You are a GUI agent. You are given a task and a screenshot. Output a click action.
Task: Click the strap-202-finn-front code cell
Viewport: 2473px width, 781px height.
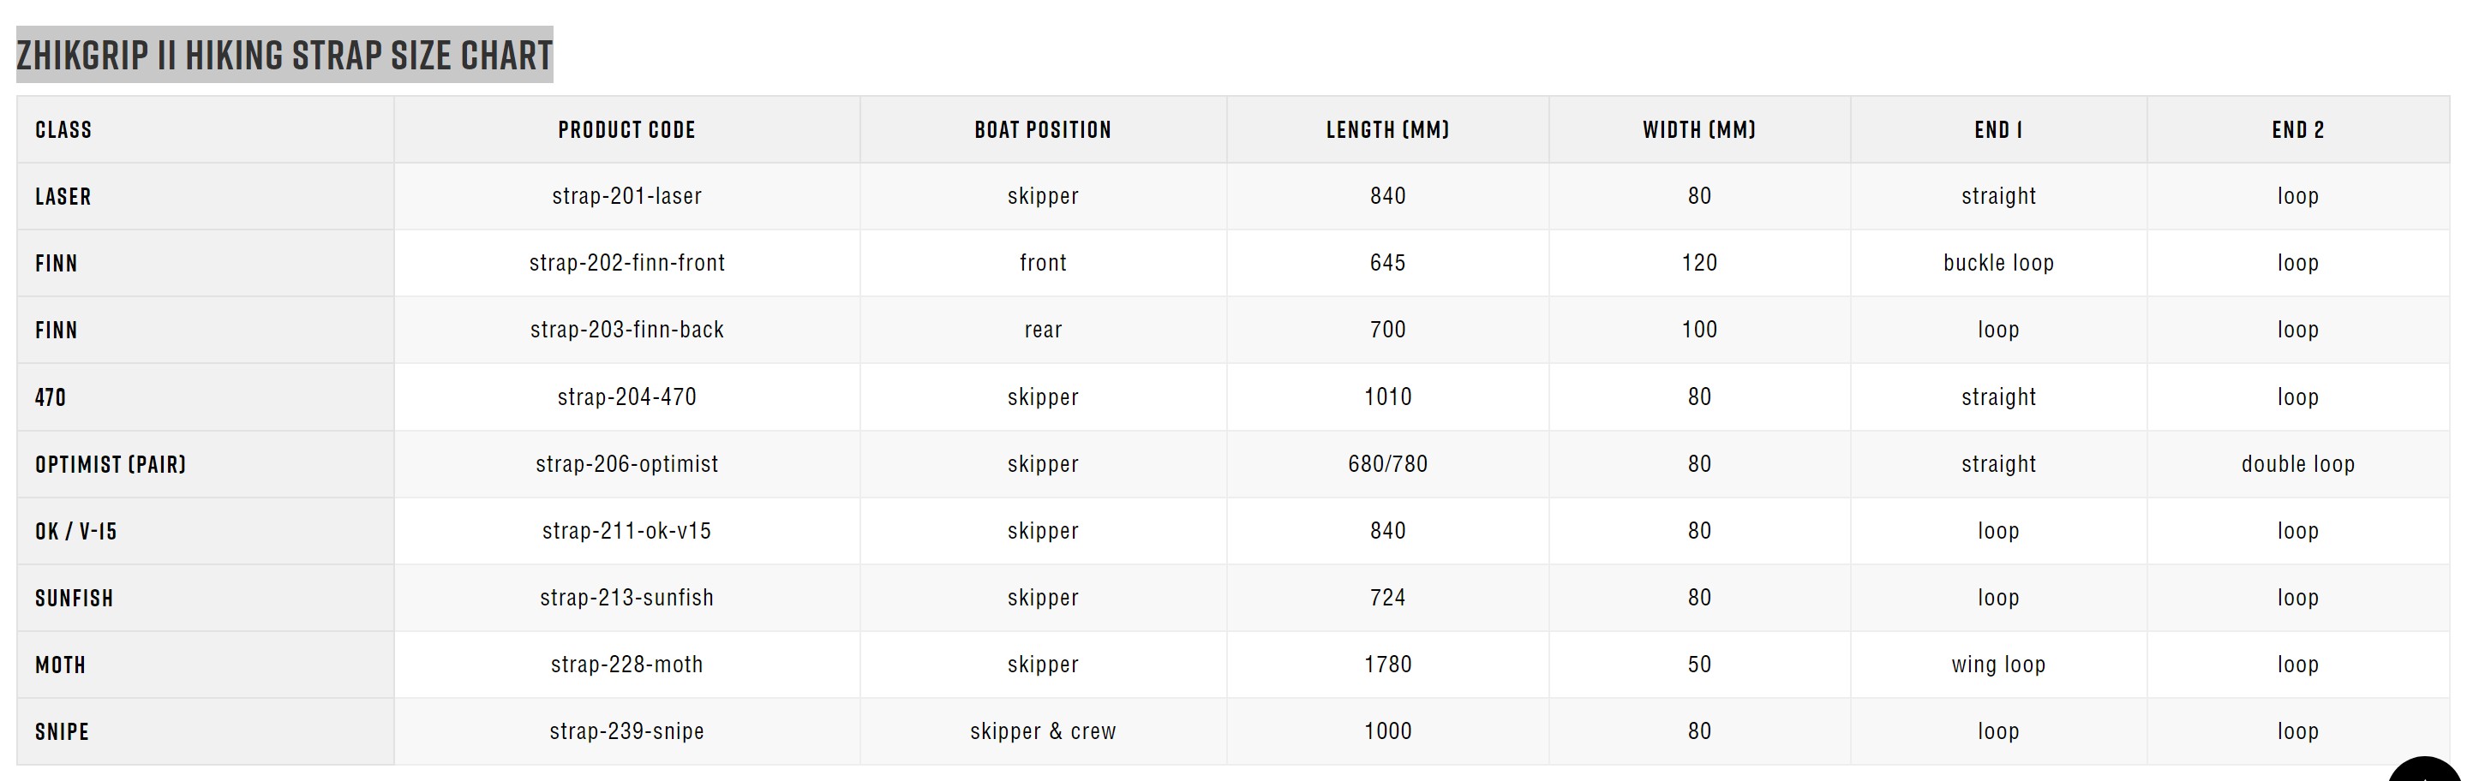(x=627, y=263)
